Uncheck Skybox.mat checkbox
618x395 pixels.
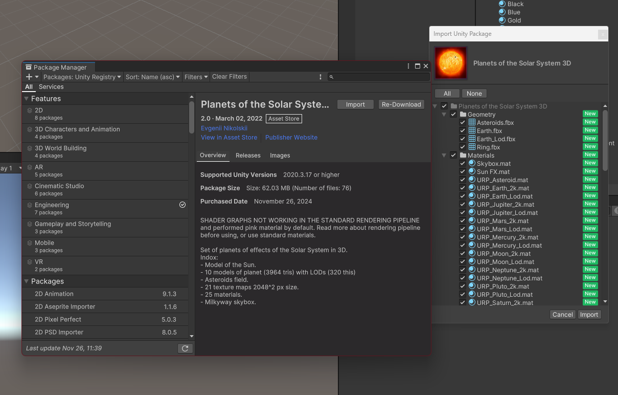pos(463,163)
